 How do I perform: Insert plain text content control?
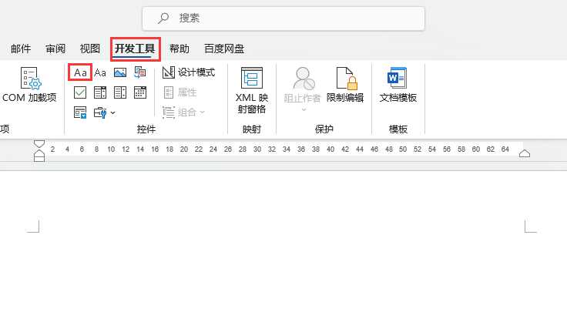click(x=100, y=72)
